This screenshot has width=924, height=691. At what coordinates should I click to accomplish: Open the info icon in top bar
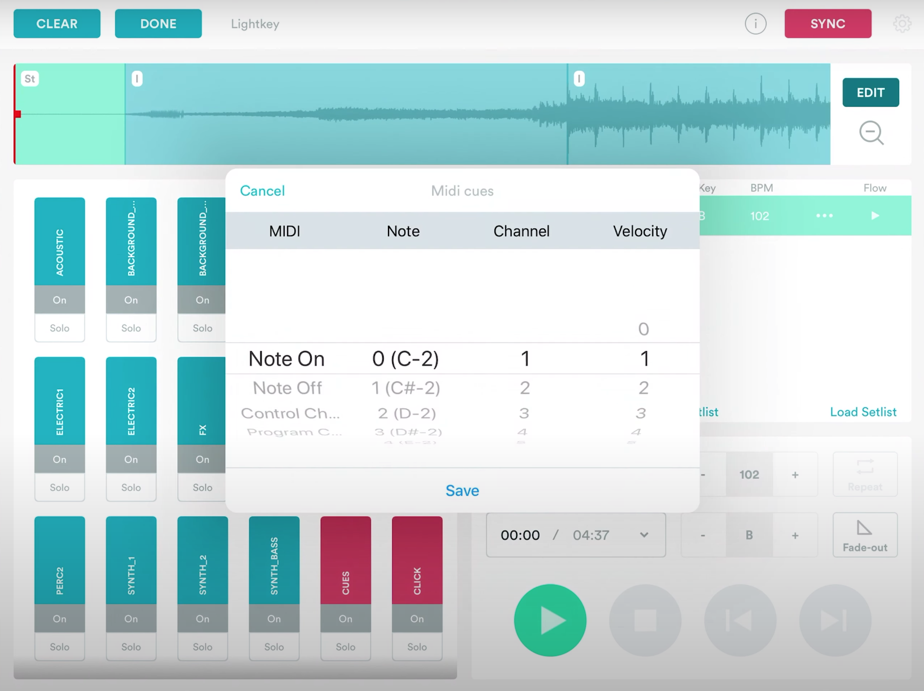755,24
